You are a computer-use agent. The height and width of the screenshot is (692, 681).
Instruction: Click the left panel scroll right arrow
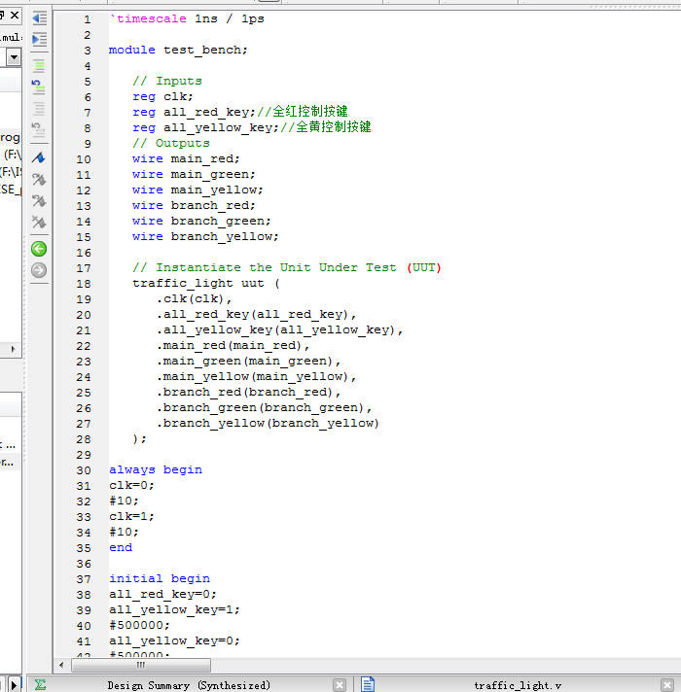point(14,349)
